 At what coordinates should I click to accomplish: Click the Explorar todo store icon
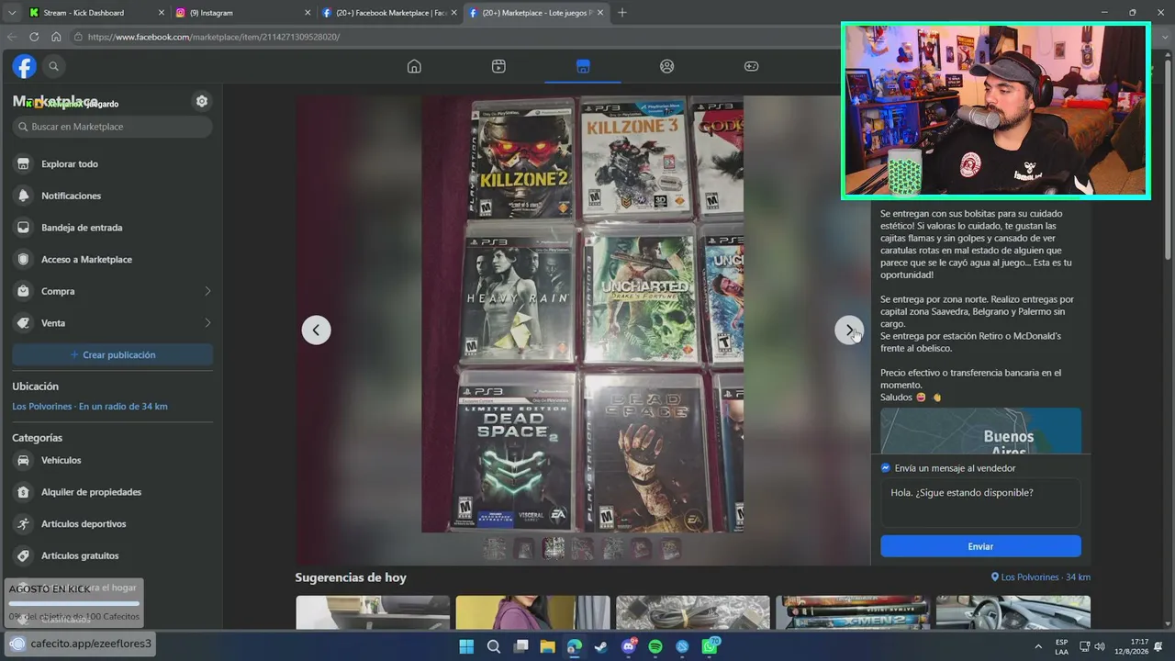23,163
